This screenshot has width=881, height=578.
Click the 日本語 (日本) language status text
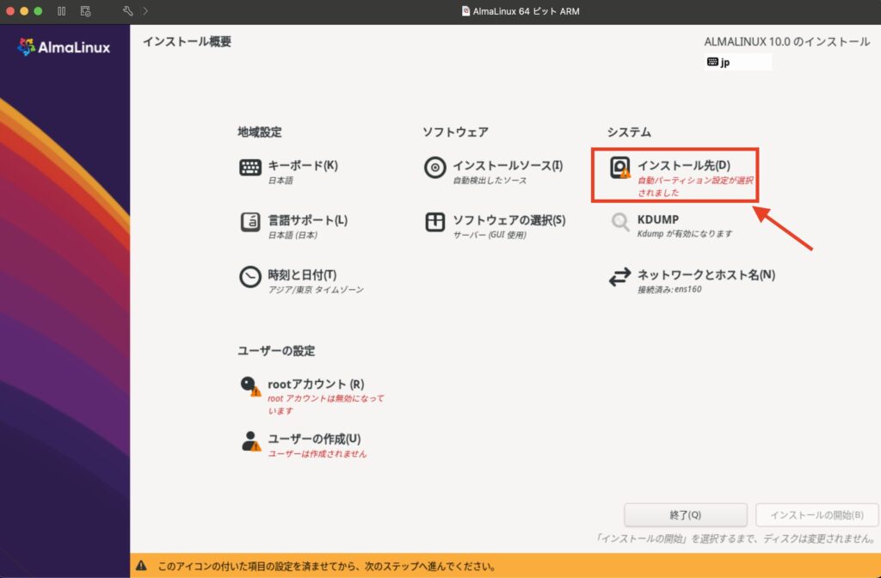tap(293, 235)
